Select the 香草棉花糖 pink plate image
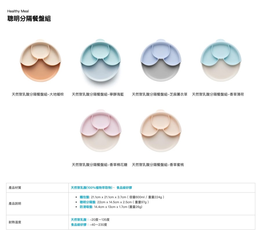261x243 pixels. pos(101,131)
